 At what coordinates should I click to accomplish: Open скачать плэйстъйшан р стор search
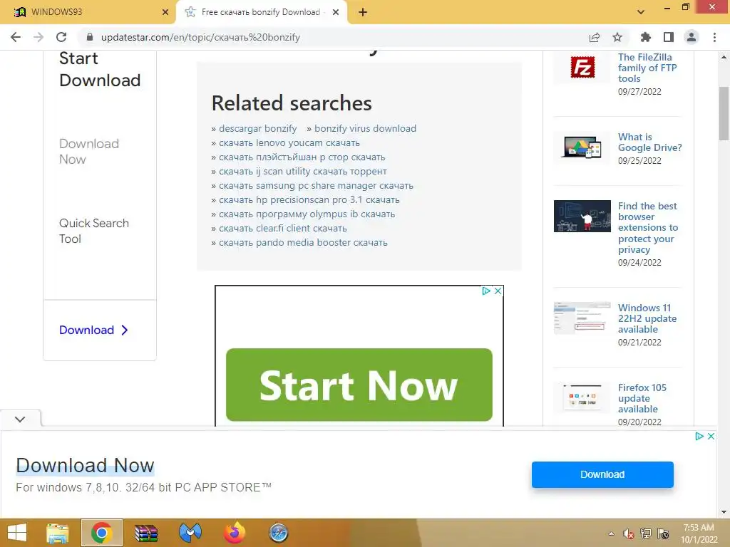click(x=302, y=157)
